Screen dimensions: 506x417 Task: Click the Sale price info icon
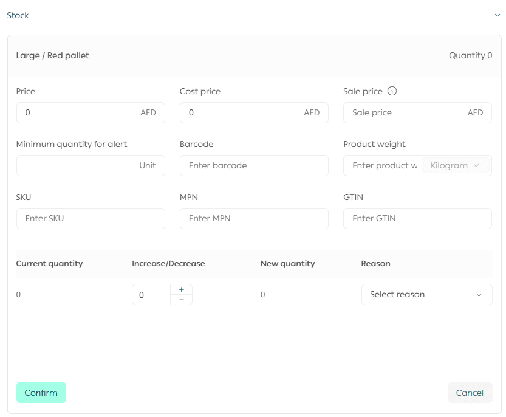(392, 91)
